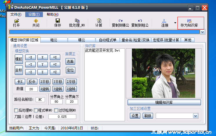Viewport: 216px width, 136px height.
Task: Click the X旋转 button
Action: [x=45, y=89]
